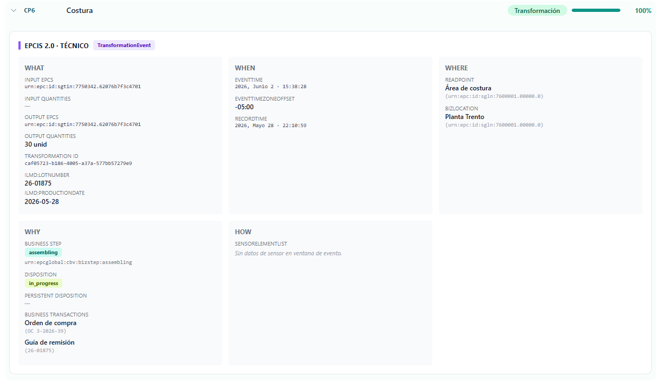Click the record time 2026, Mayo 28 value

point(271,126)
